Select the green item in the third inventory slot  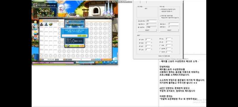click(51, 24)
